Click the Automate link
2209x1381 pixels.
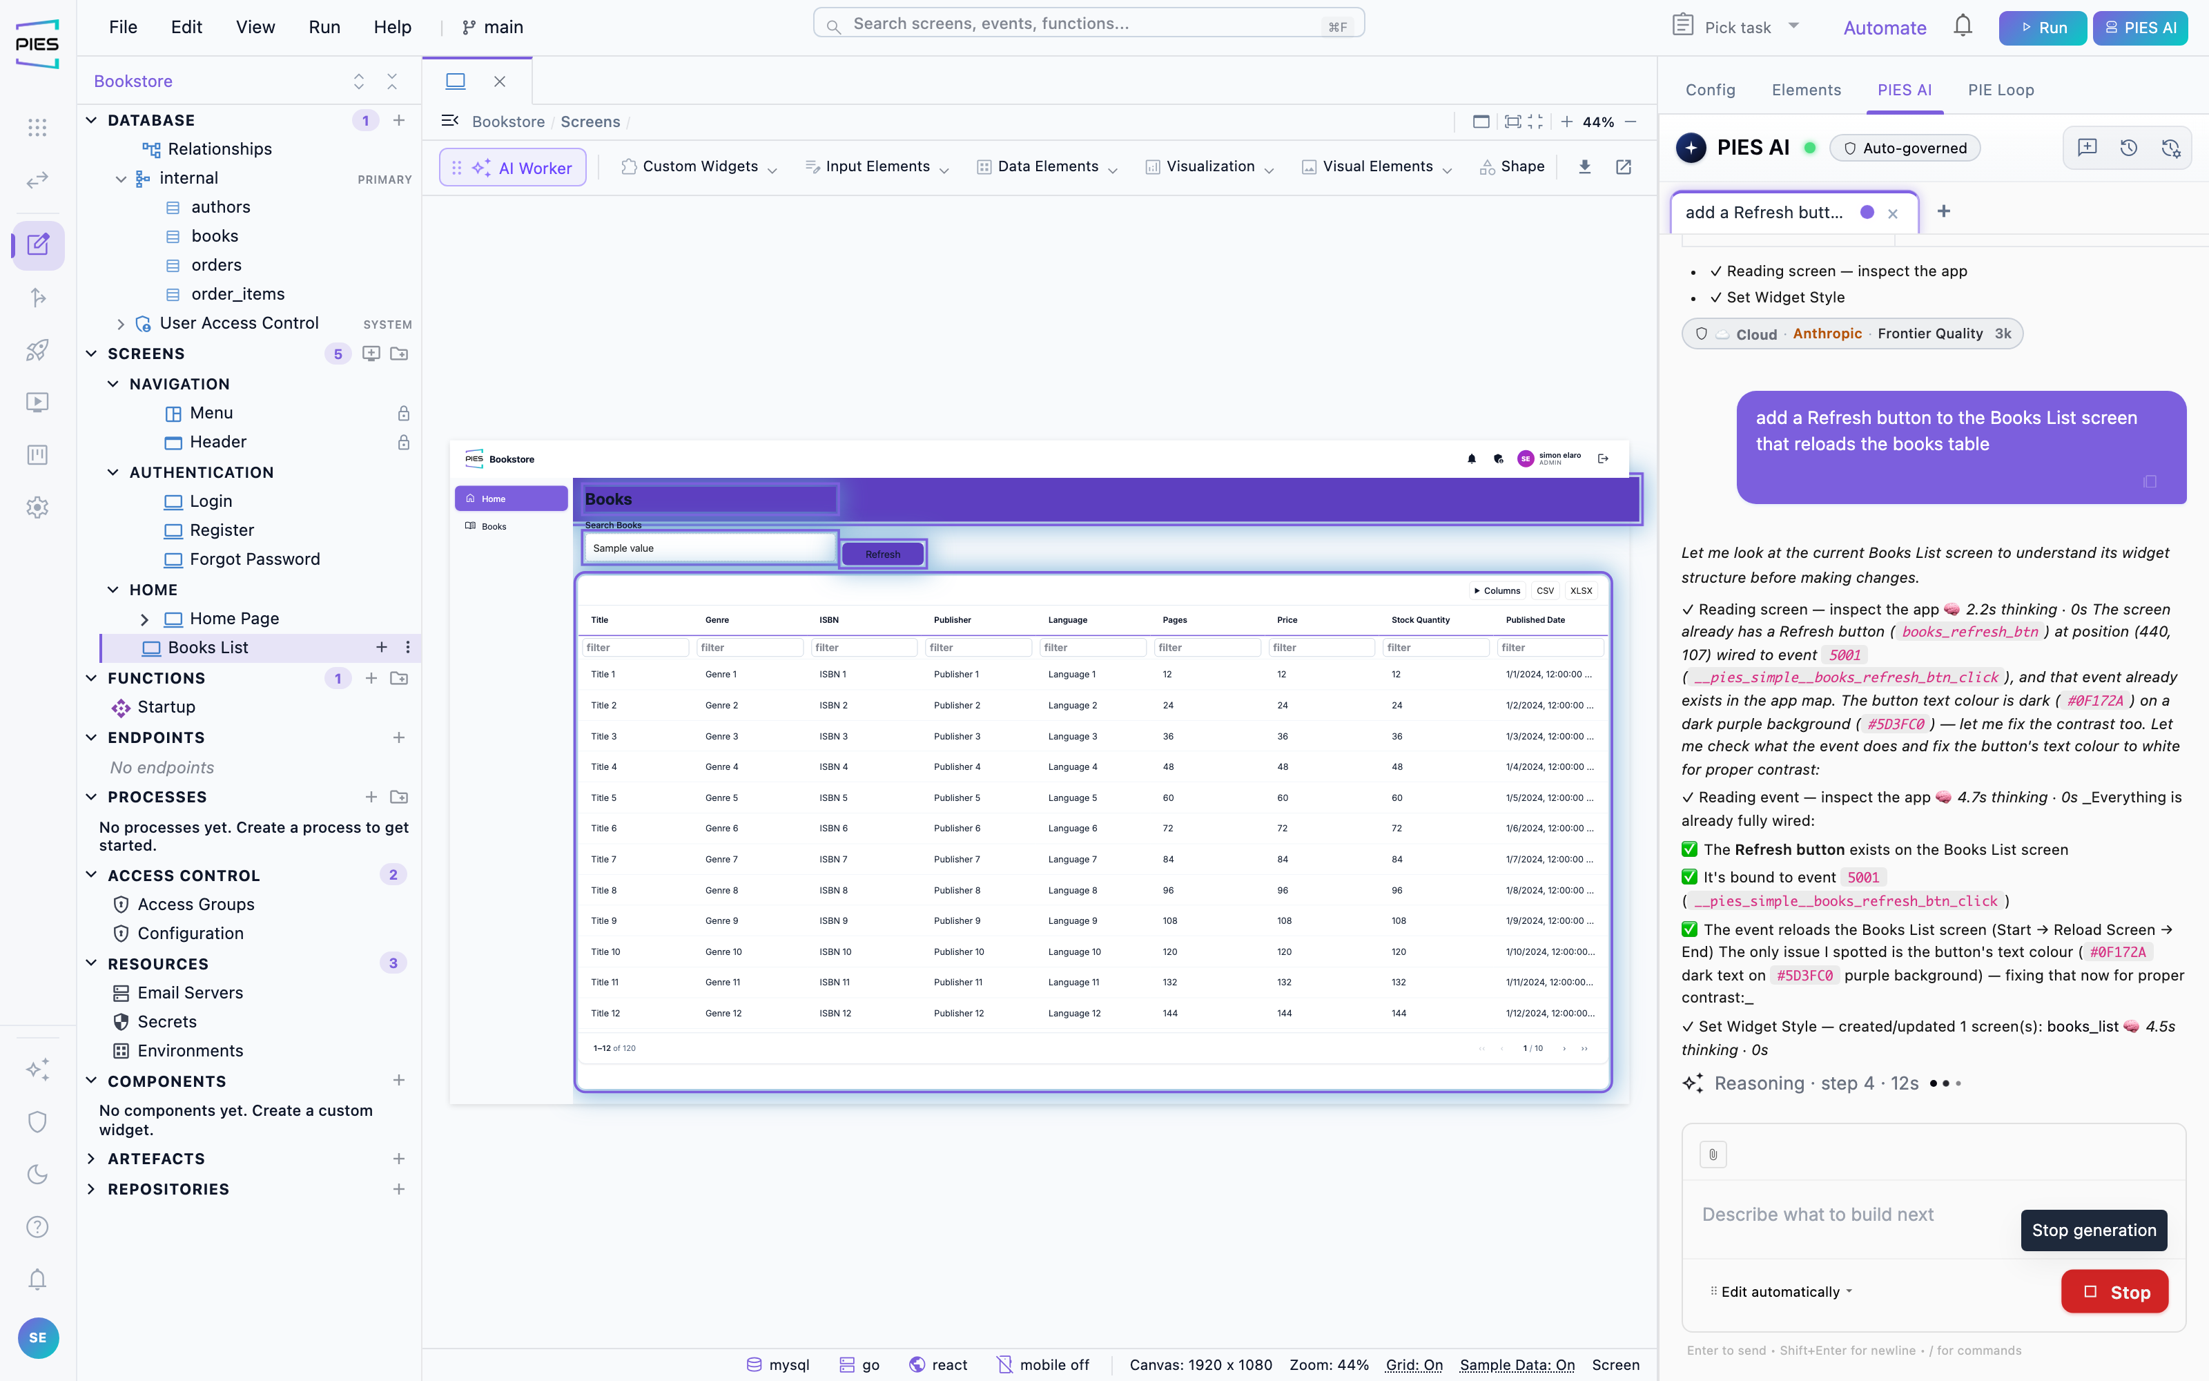(x=1884, y=28)
